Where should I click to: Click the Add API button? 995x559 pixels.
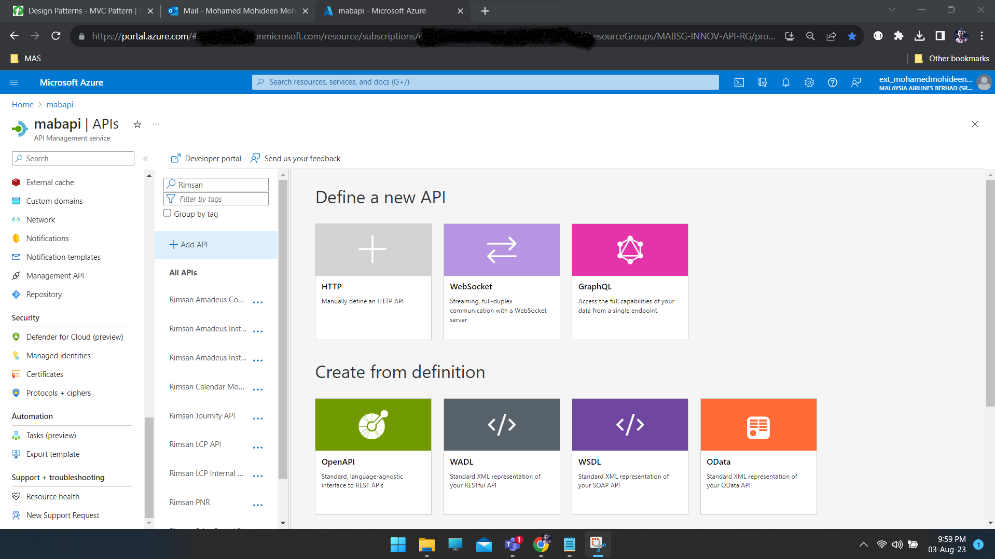pos(216,245)
